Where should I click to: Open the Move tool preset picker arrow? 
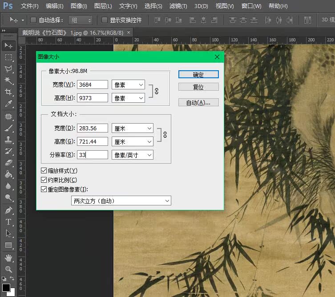pos(23,20)
